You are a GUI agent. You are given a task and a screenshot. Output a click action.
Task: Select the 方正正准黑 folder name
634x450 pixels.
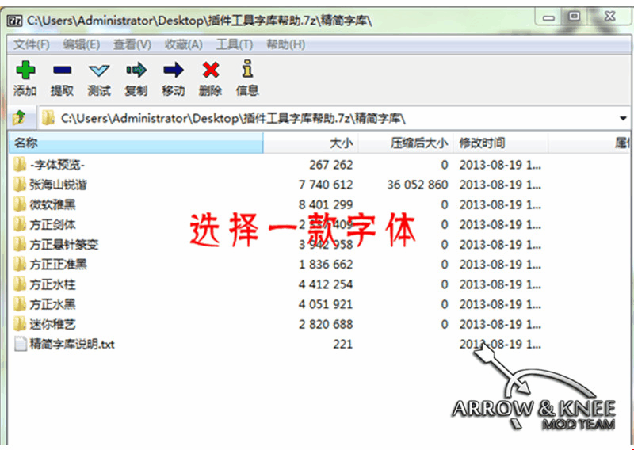point(58,265)
